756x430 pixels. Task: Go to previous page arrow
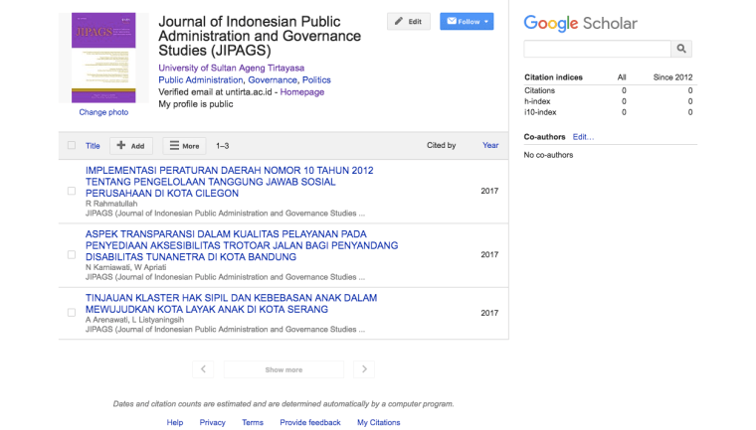coord(203,369)
